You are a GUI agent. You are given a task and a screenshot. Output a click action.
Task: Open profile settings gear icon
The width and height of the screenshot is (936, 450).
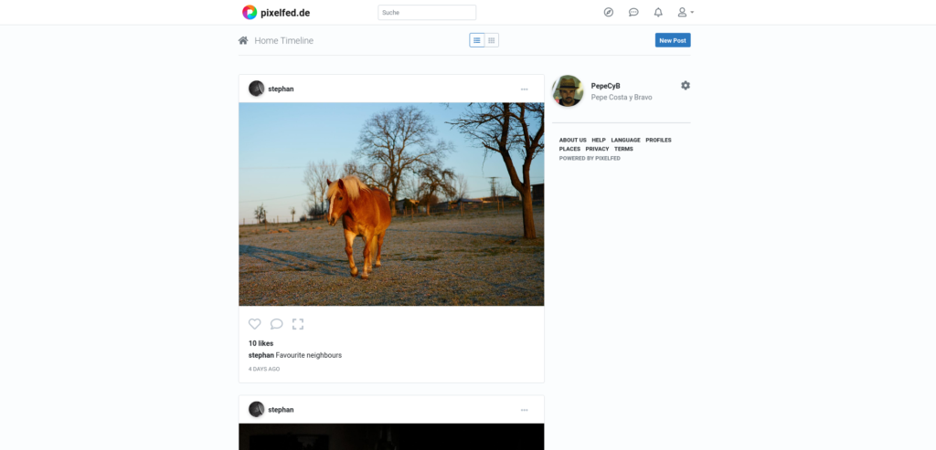(686, 85)
